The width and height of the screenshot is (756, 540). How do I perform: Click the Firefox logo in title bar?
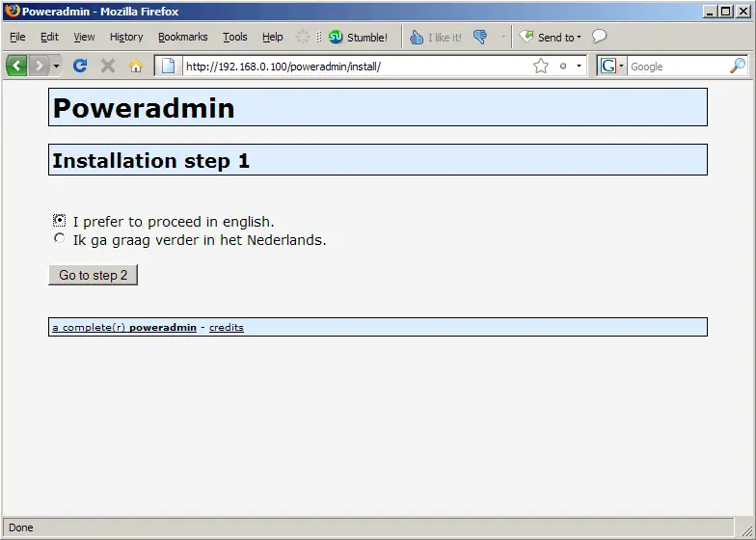(12, 10)
